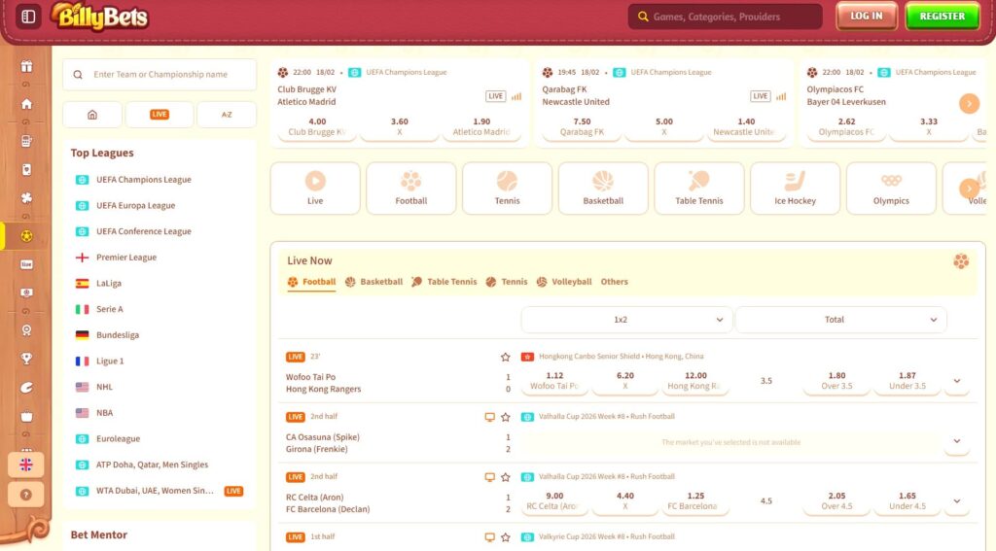
Task: Open the Premier League link
Action: pos(125,258)
